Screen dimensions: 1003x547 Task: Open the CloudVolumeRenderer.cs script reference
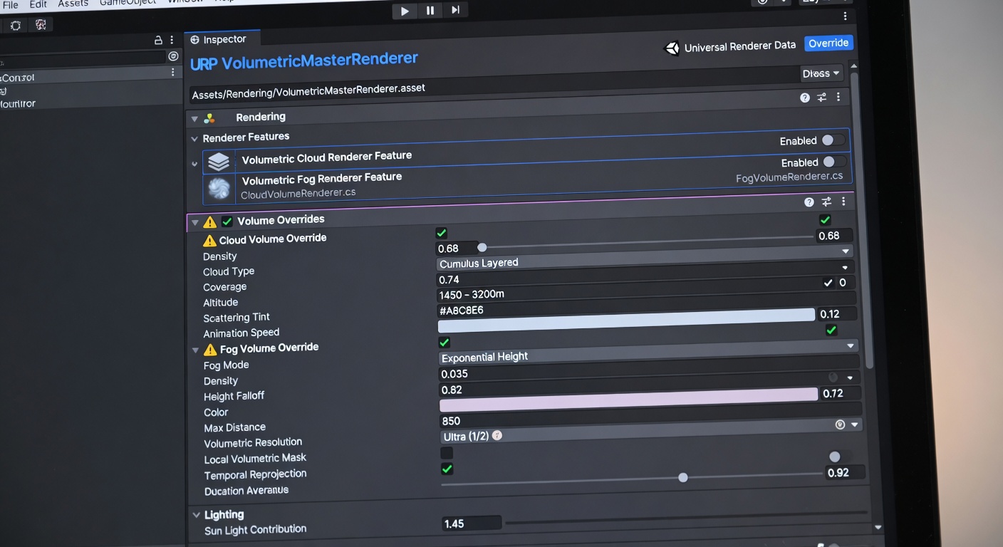[x=298, y=194]
